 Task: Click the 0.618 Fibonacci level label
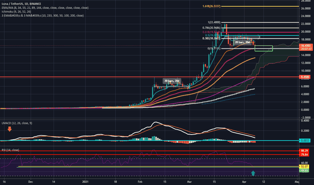pyautogui.click(x=211, y=32)
